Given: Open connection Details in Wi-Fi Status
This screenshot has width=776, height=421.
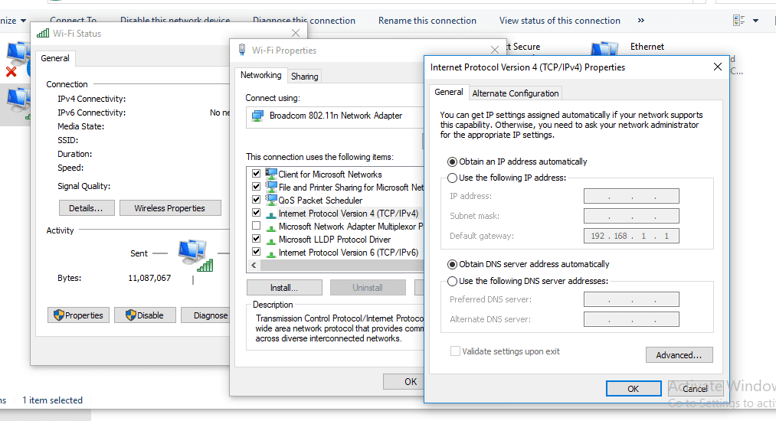Looking at the screenshot, I should (86, 208).
